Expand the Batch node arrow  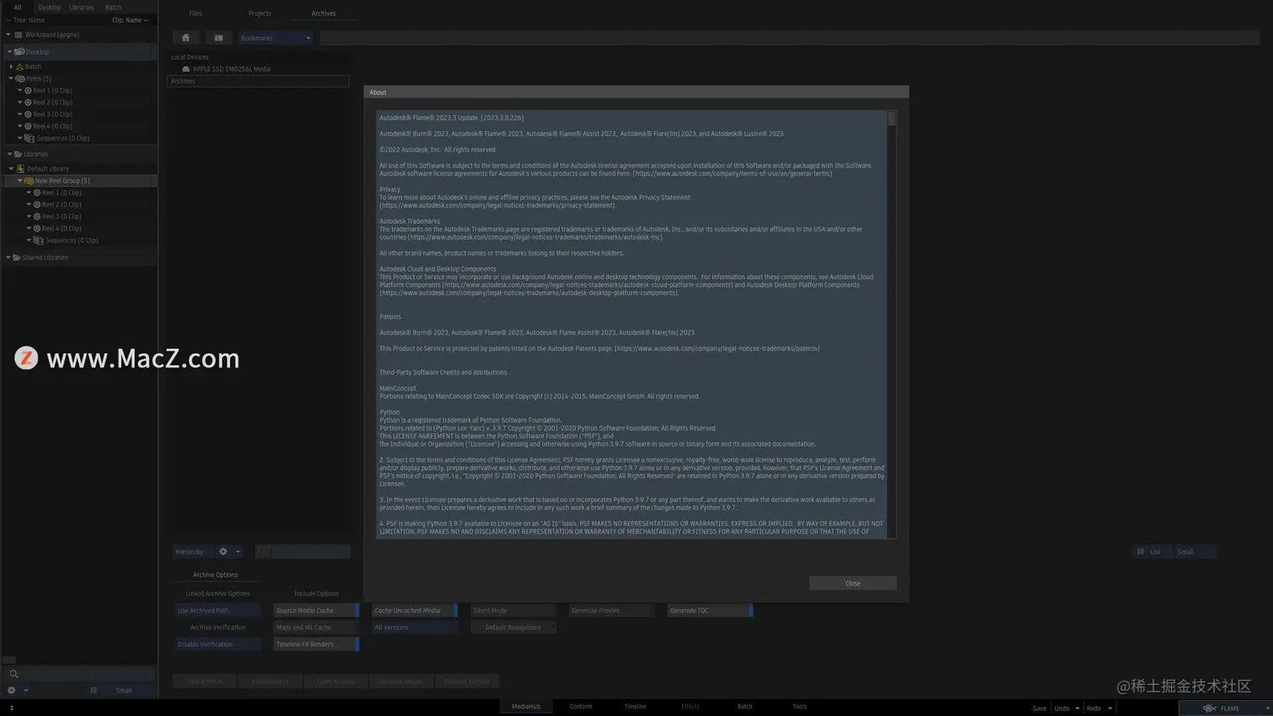point(11,66)
